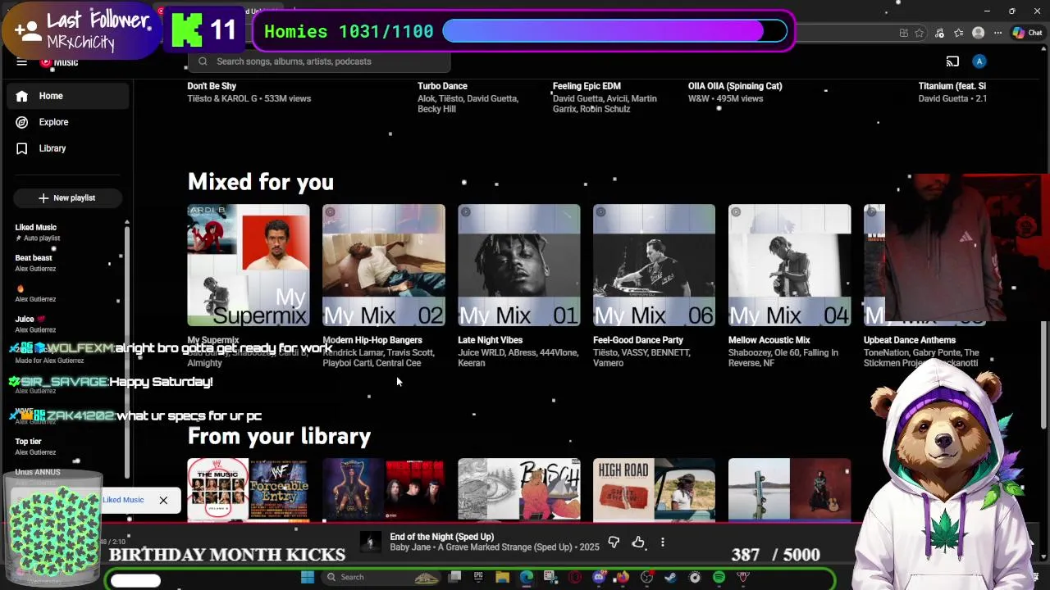This screenshot has width=1050, height=590.
Task: Open the Top tier playlist
Action: (x=66, y=447)
